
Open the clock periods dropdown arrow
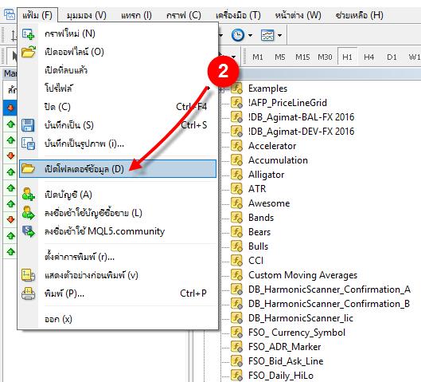tap(250, 35)
